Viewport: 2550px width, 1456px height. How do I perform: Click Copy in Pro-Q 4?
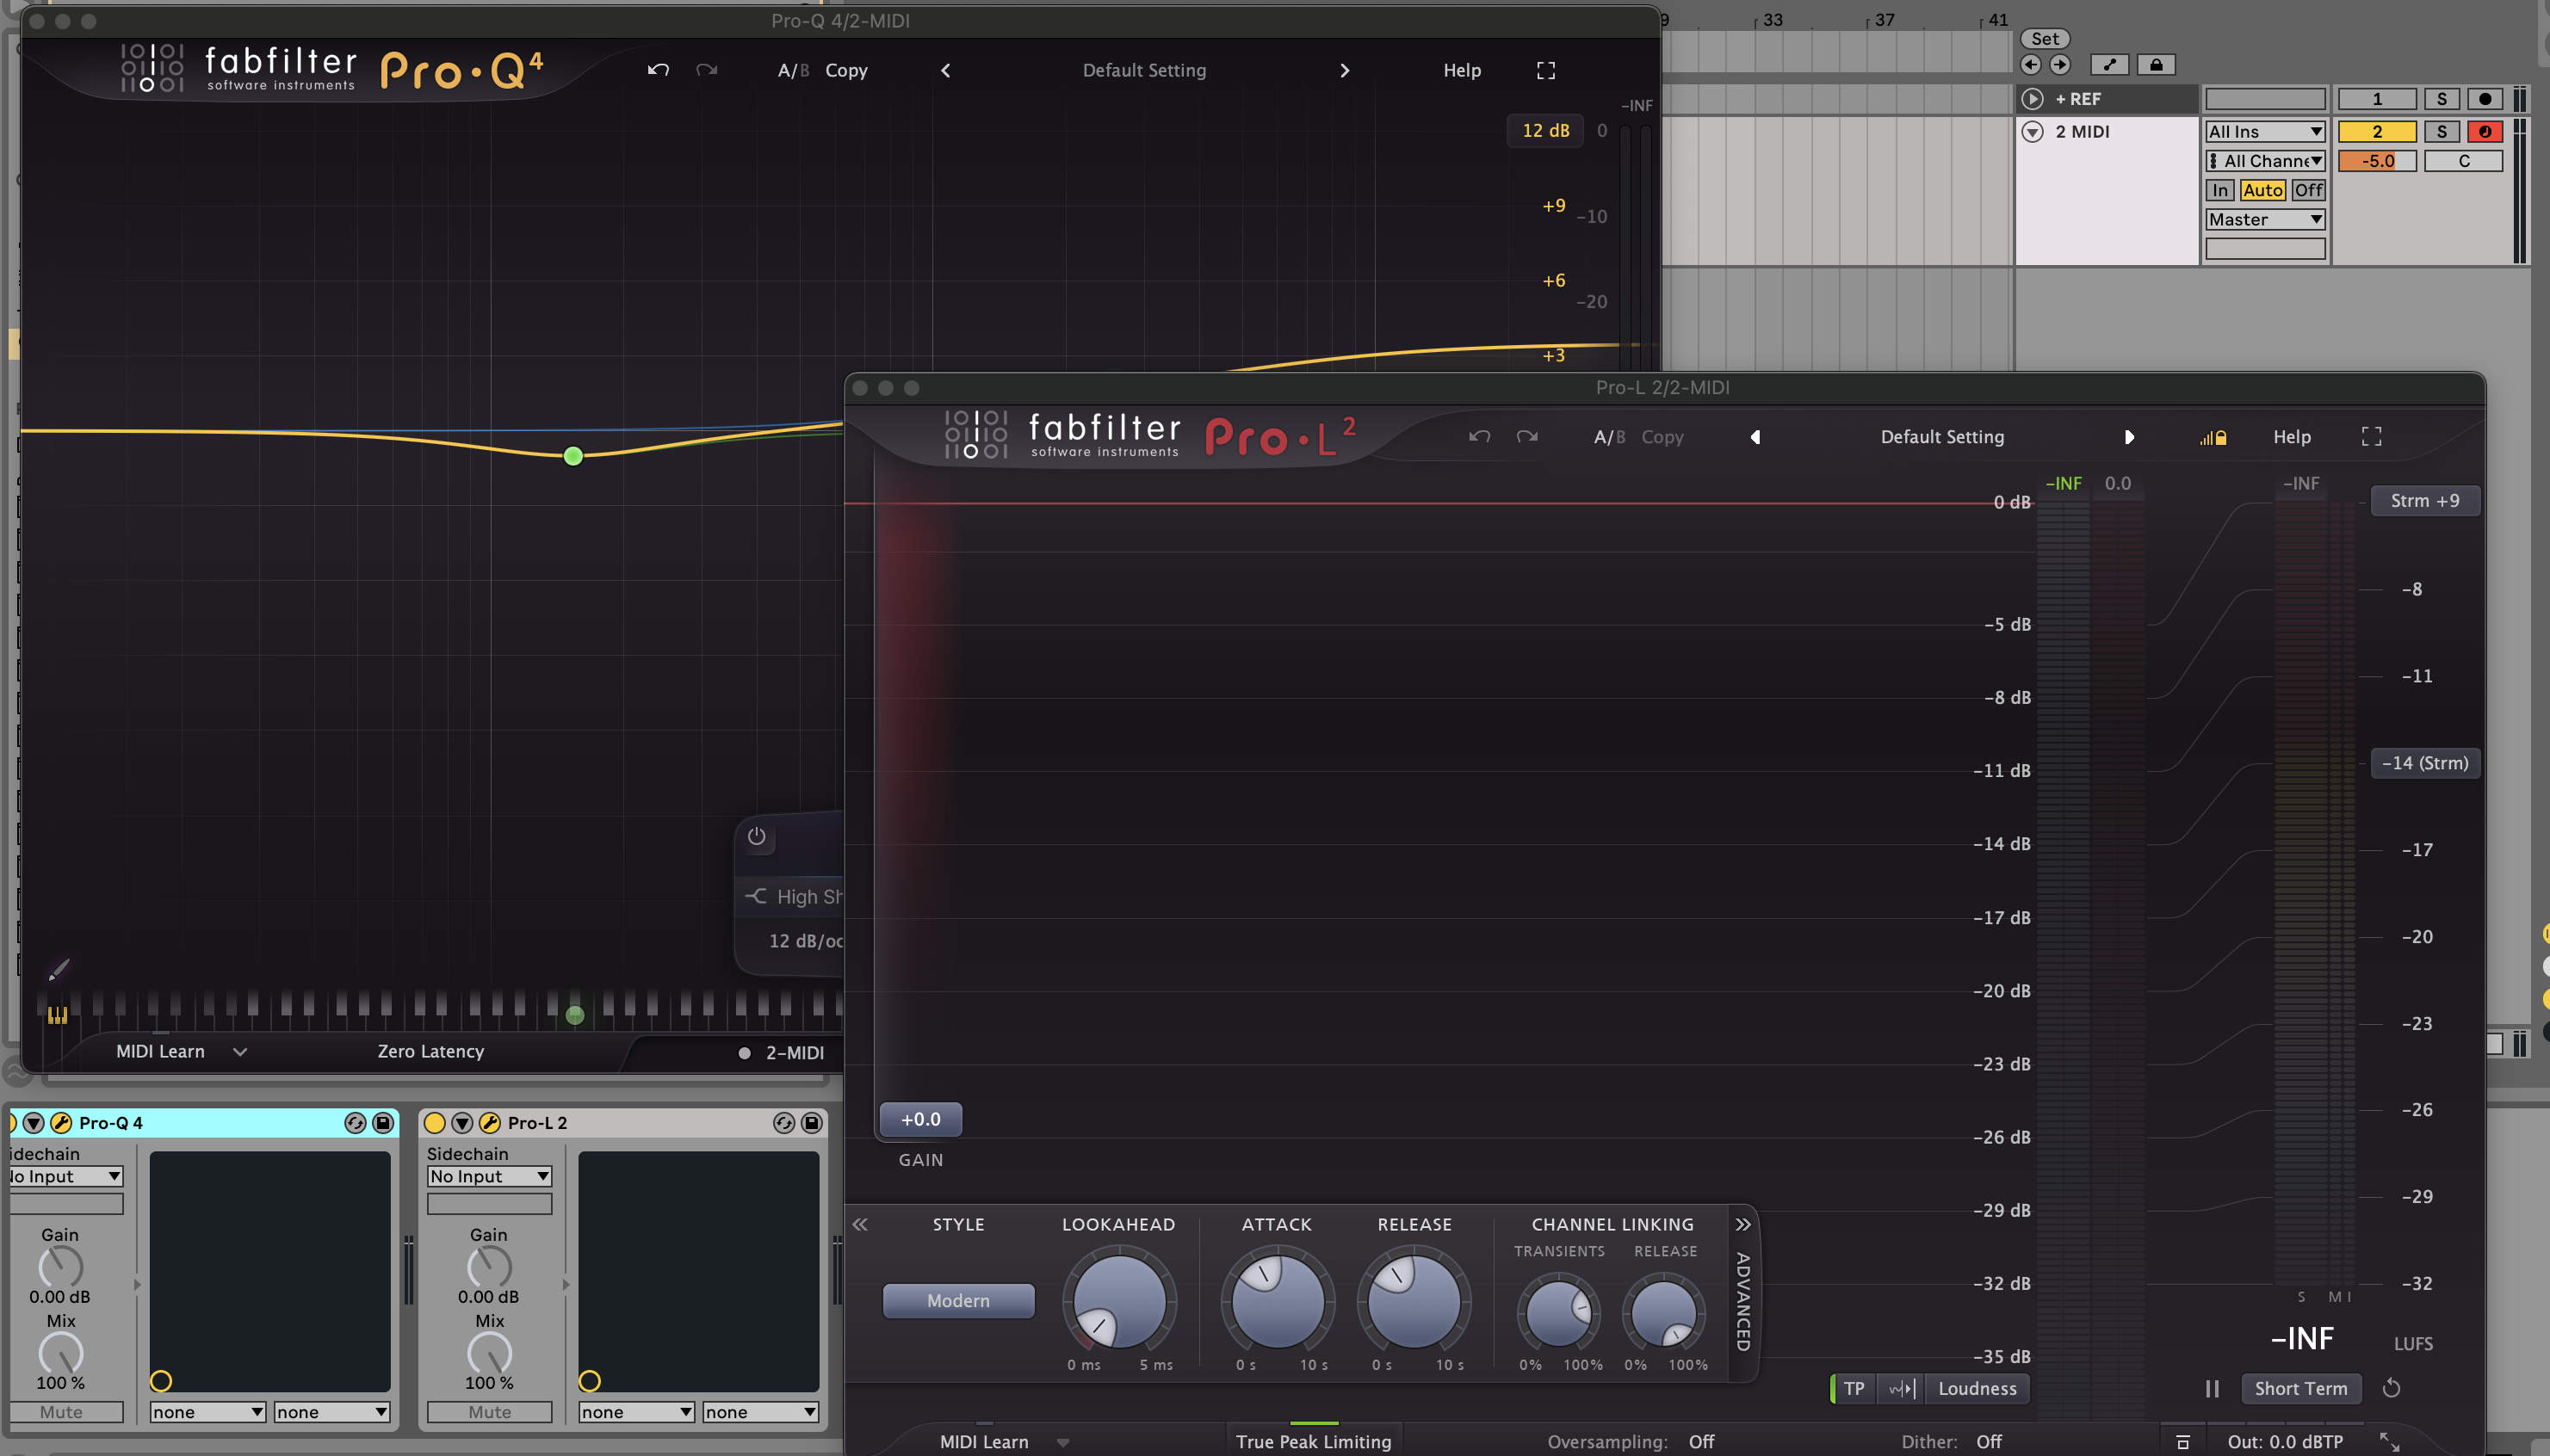846,70
